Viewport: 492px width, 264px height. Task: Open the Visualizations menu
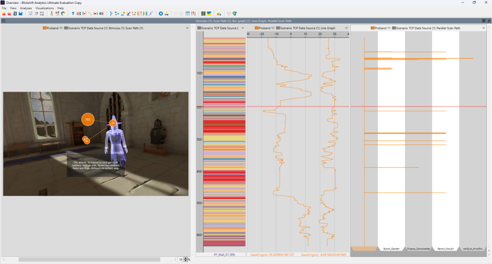[x=44, y=8]
